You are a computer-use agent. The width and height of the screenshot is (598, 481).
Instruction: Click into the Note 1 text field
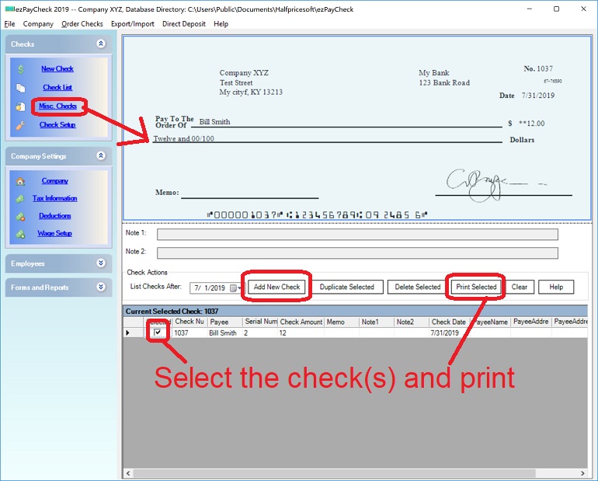point(357,234)
